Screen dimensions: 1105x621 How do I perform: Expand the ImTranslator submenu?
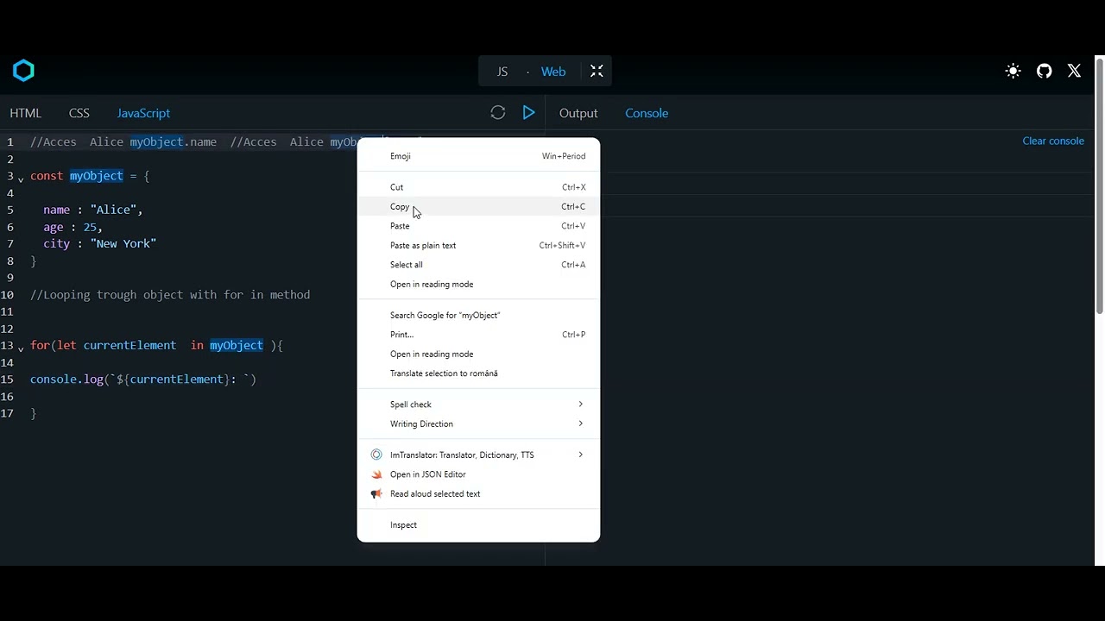[x=478, y=455]
